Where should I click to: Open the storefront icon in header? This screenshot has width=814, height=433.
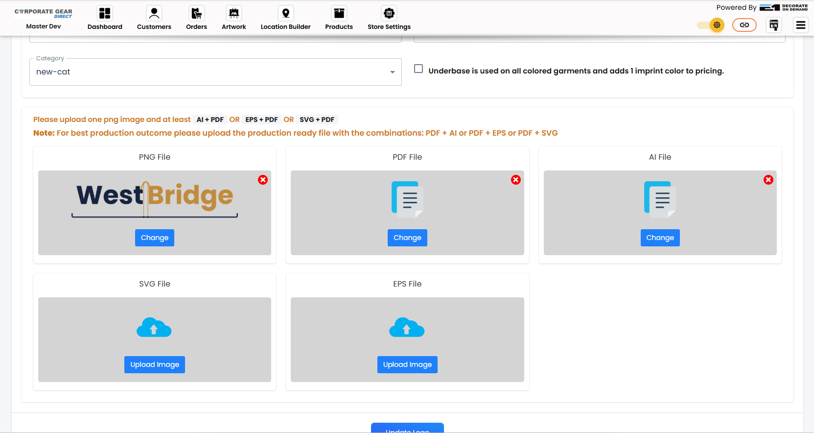(774, 25)
